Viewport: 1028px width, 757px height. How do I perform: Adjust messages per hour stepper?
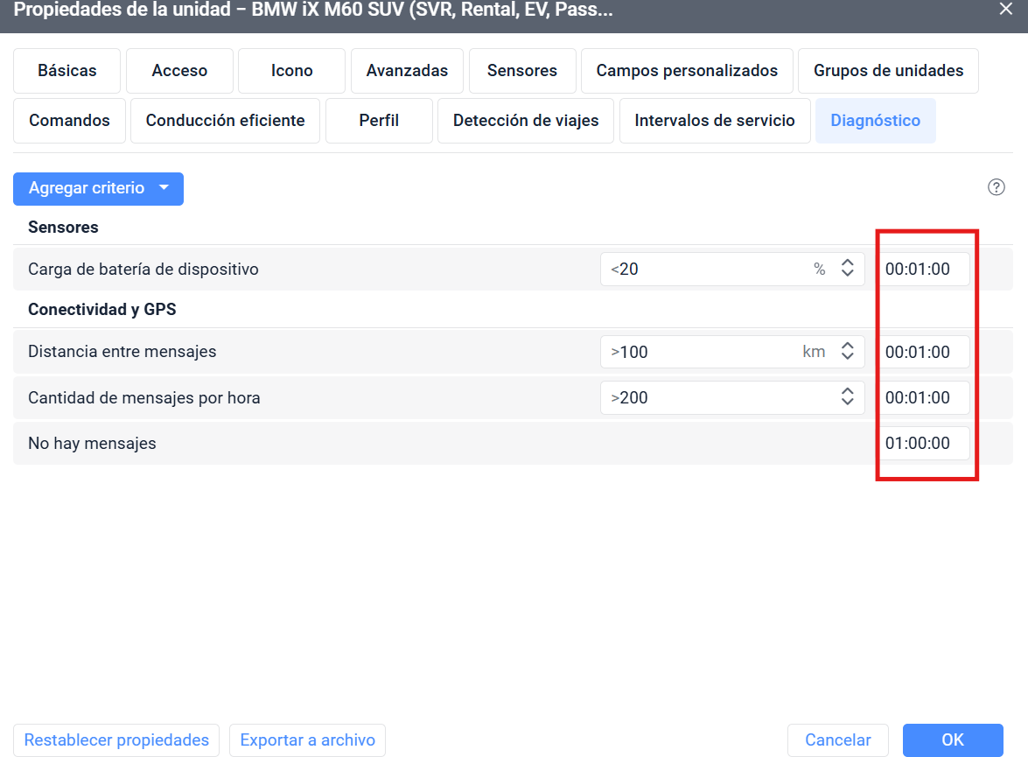pyautogui.click(x=847, y=397)
